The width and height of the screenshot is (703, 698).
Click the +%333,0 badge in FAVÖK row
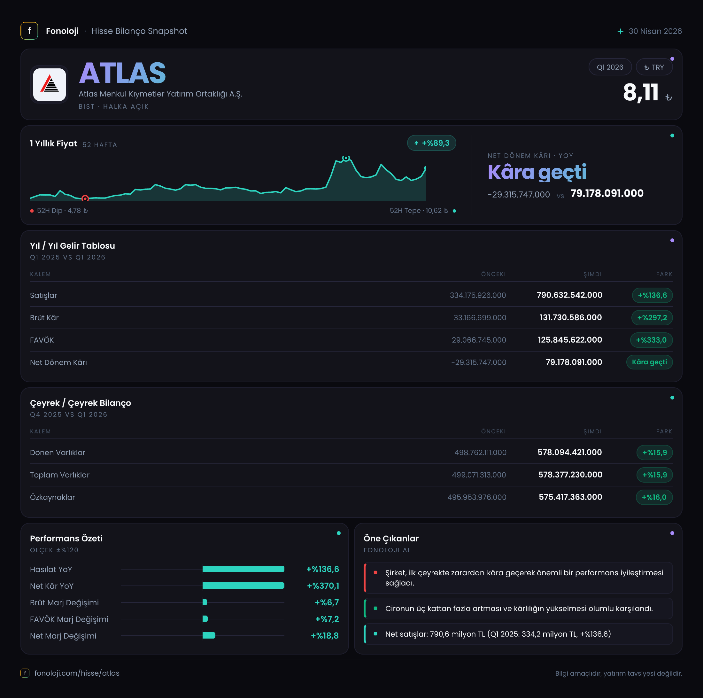pyautogui.click(x=651, y=340)
